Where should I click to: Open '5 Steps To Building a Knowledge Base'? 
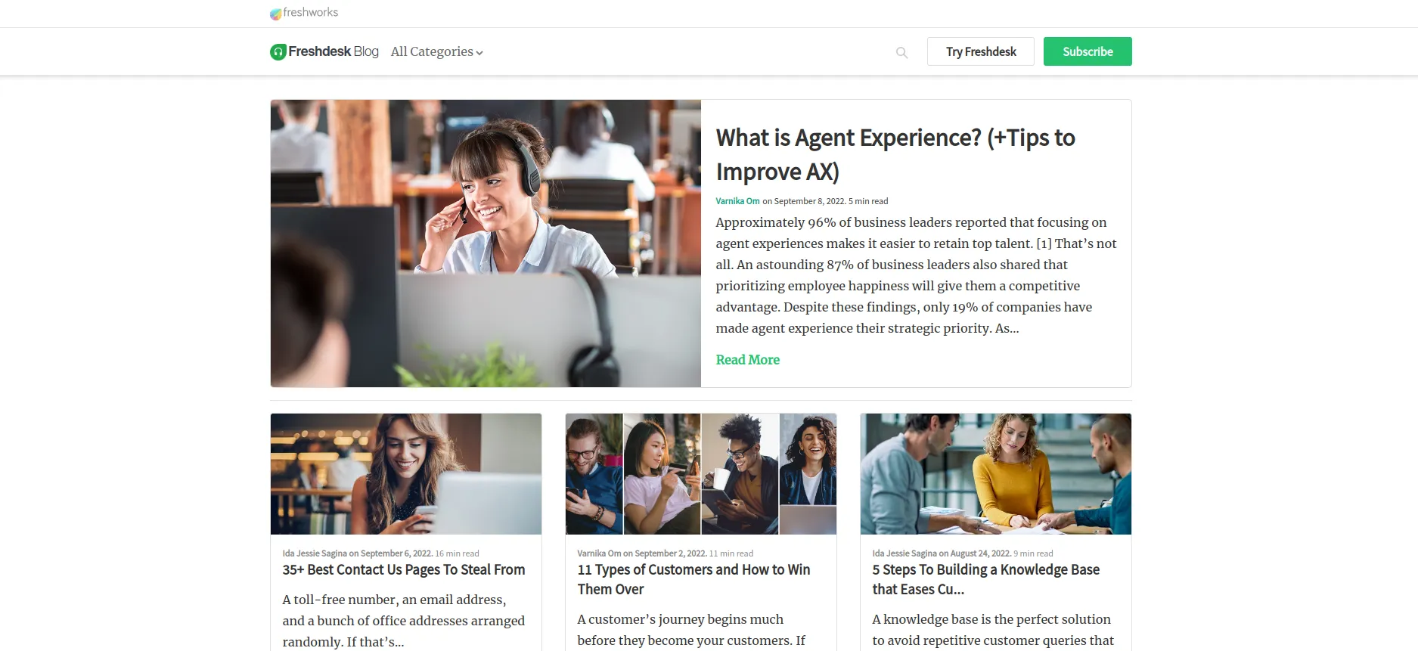[x=986, y=580]
